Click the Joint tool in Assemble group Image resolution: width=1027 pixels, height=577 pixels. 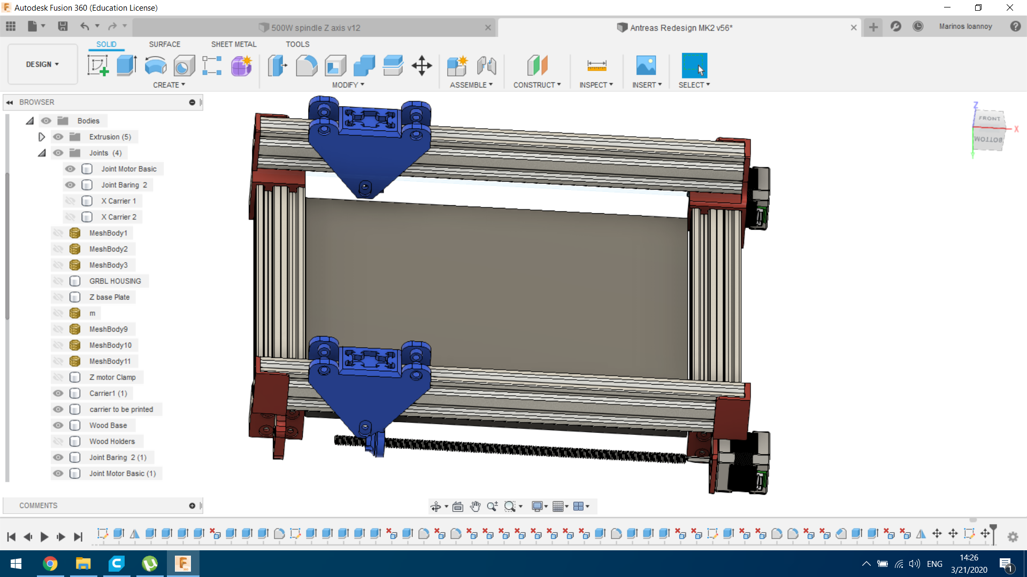[x=486, y=66]
